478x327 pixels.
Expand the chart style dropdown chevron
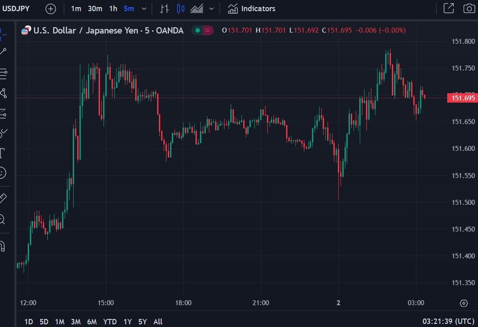click(212, 9)
